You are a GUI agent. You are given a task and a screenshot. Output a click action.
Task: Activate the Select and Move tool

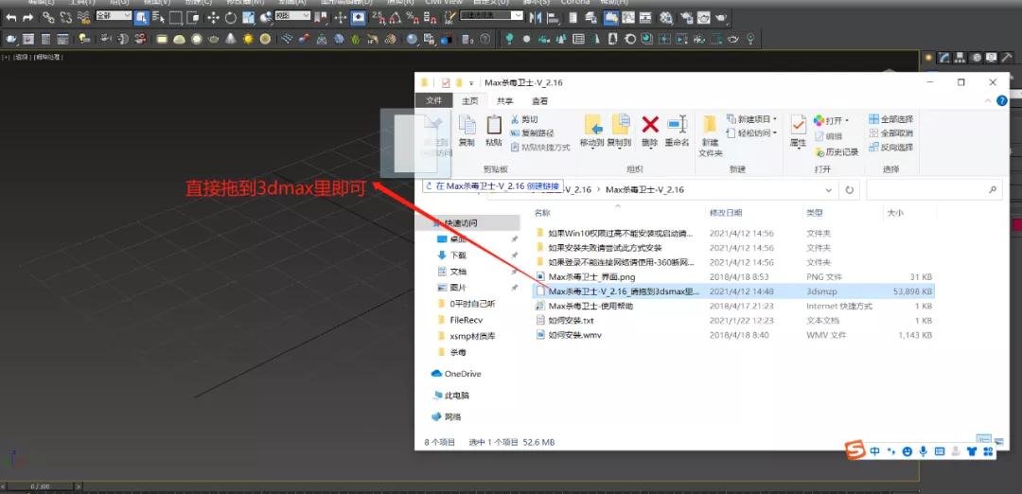coord(213,18)
